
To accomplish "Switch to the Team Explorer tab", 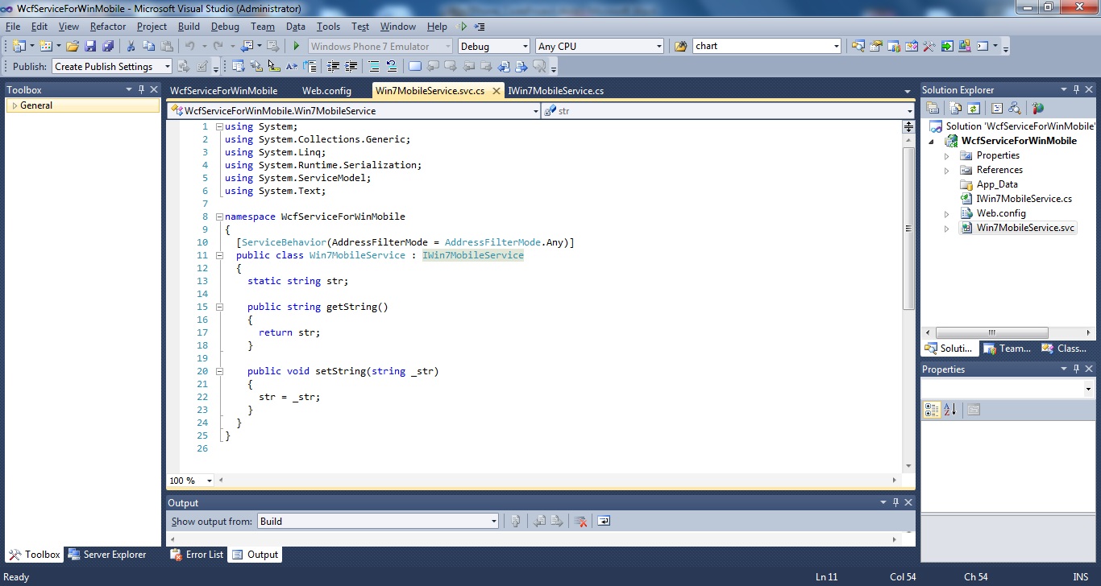I will point(1008,349).
